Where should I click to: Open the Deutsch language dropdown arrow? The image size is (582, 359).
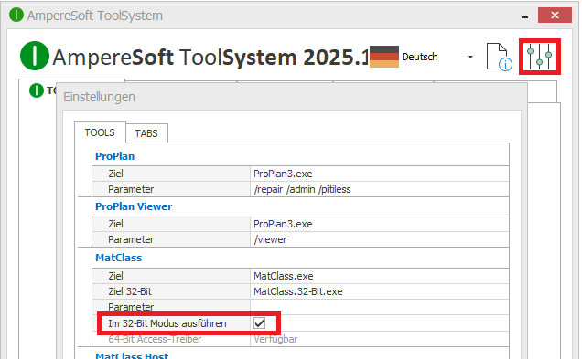[470, 57]
